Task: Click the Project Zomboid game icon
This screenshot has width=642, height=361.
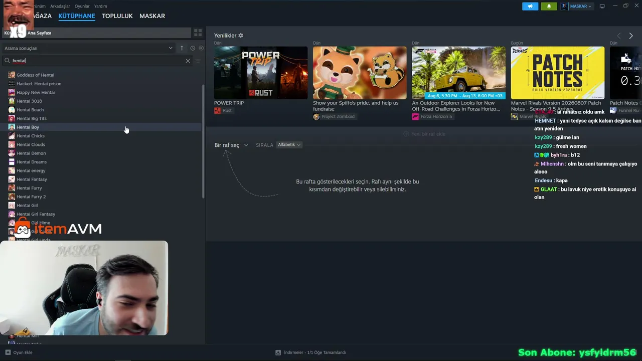Action: coord(316,117)
